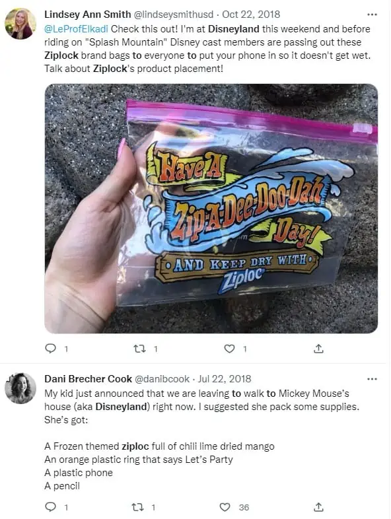Viewport: 391px width, 519px height.
Task: View Dani Brecher Cook's avatar
Action: pos(20,388)
